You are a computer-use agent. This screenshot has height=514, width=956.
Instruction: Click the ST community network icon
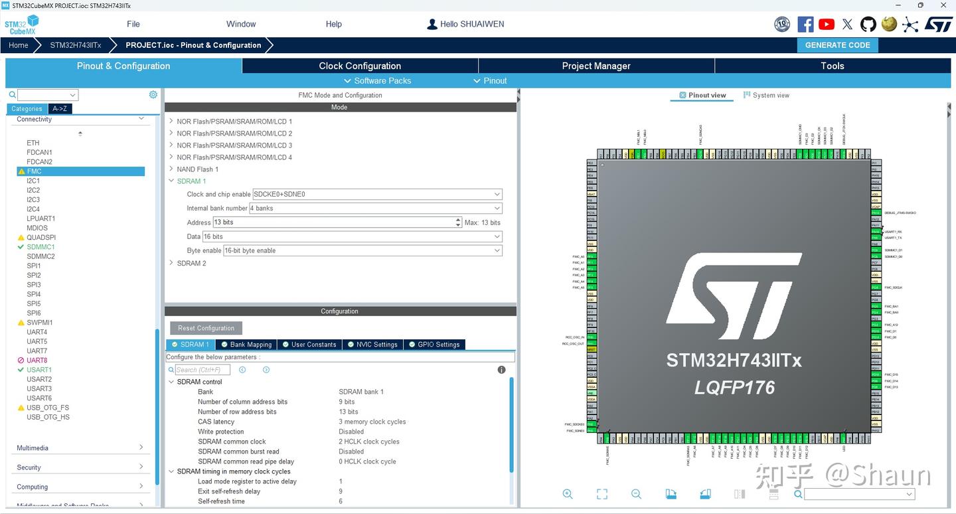(x=910, y=25)
